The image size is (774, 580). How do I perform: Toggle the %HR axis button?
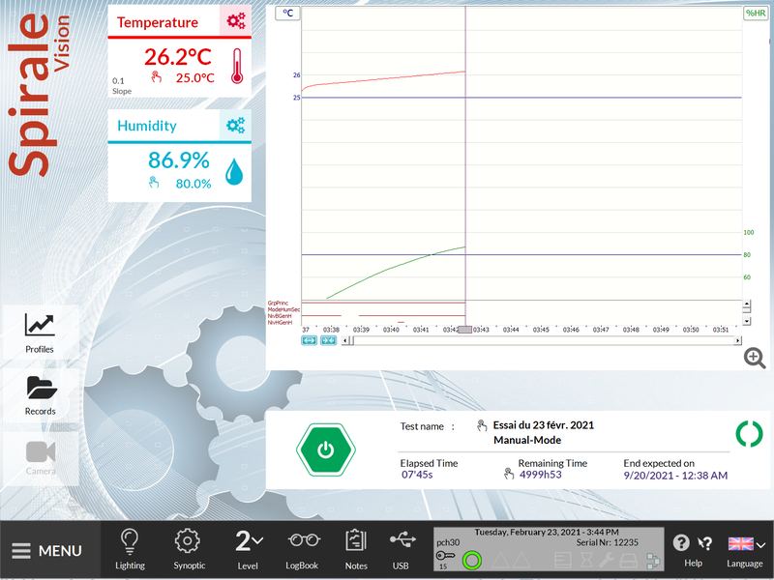(x=755, y=14)
